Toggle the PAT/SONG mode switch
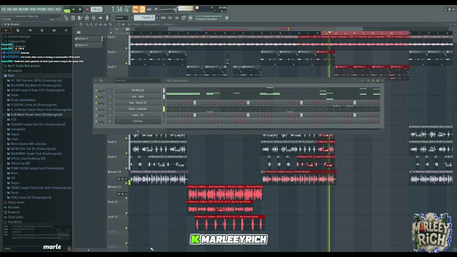 coord(67,10)
